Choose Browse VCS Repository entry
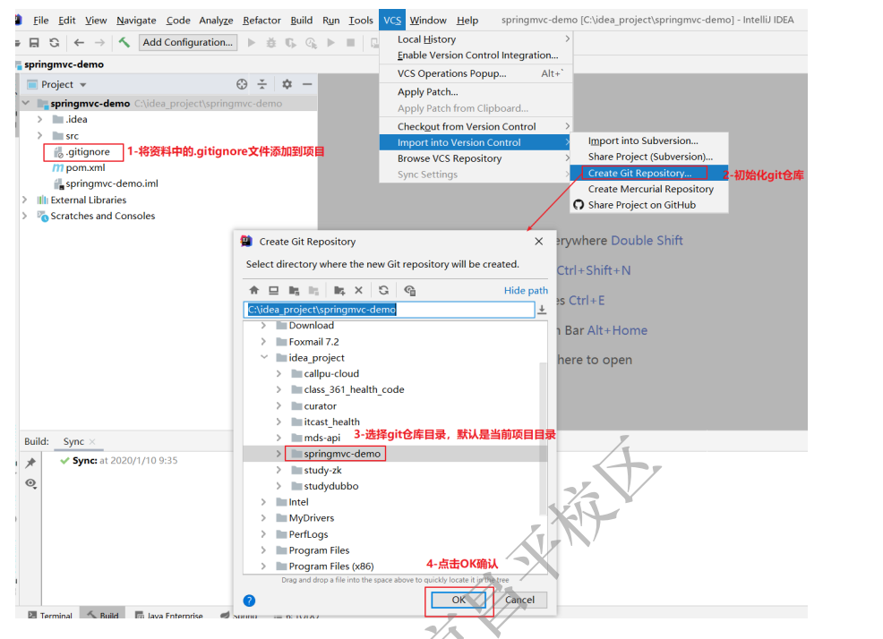 coord(476,158)
